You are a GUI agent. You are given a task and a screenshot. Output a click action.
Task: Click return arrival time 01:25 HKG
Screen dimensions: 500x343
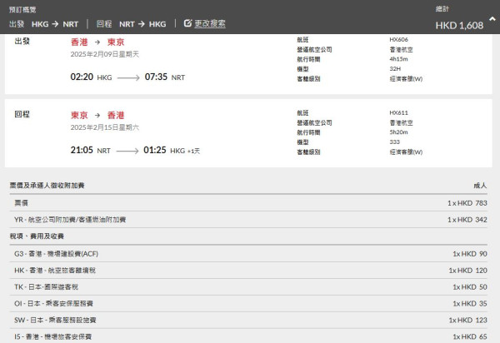click(164, 151)
